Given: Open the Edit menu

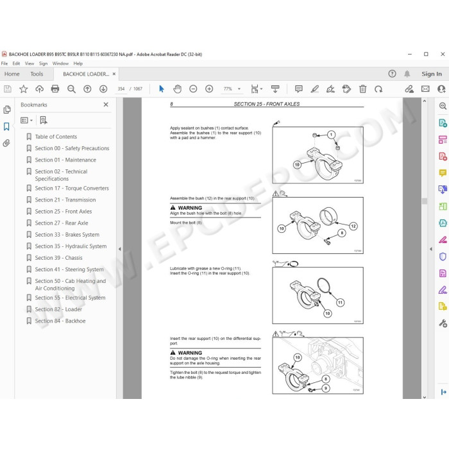Looking at the screenshot, I should coord(16,64).
